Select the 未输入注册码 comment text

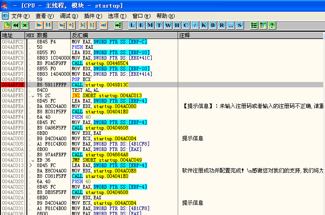point(253,106)
